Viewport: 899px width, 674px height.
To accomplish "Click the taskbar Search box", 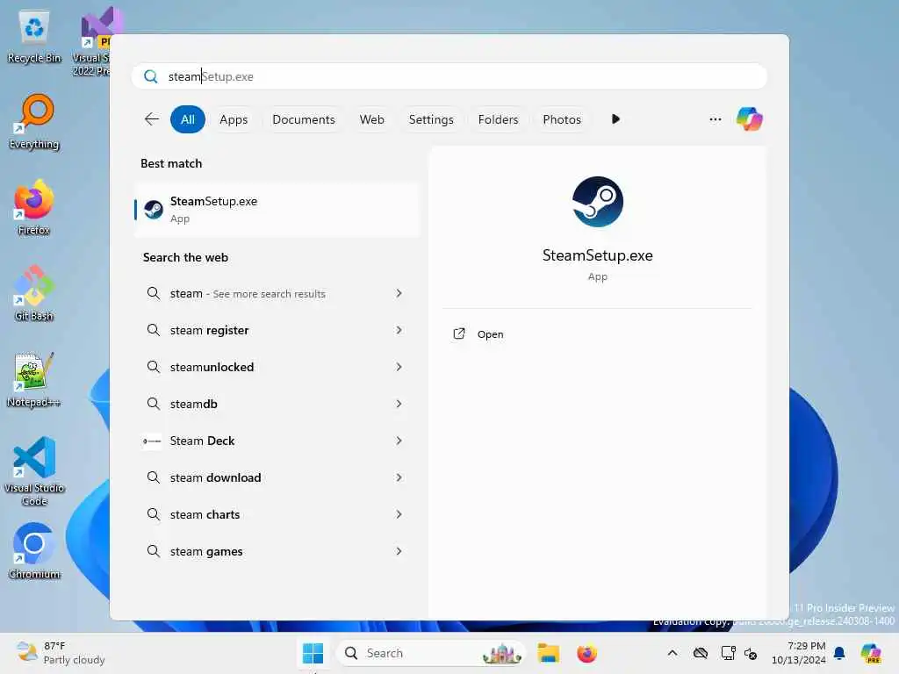I will [430, 653].
